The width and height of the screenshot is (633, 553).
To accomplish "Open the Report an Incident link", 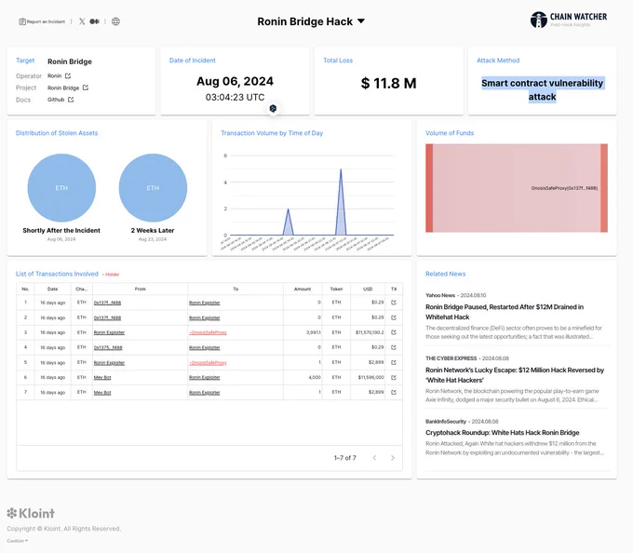I will click(42, 21).
